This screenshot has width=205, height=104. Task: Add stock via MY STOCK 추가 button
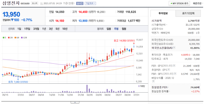click(179, 3)
